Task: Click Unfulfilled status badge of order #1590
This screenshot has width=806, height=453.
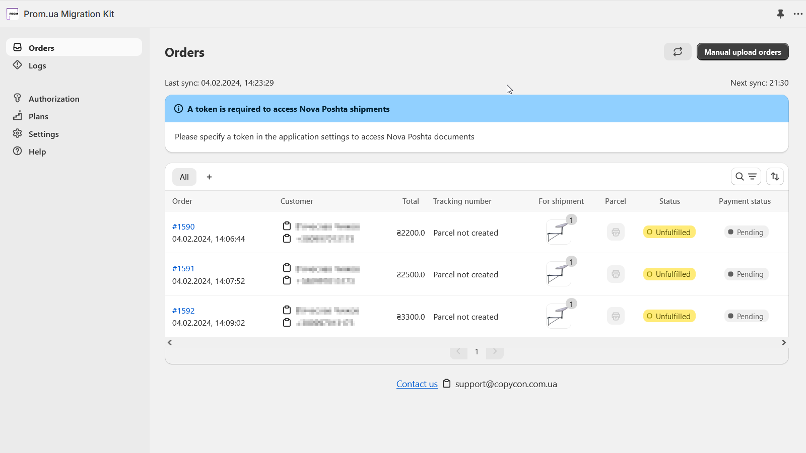Action: [669, 232]
